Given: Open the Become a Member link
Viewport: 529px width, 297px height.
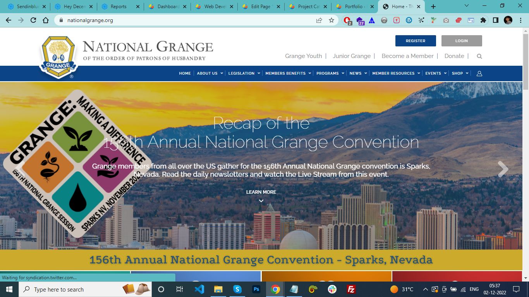Looking at the screenshot, I should pyautogui.click(x=407, y=56).
